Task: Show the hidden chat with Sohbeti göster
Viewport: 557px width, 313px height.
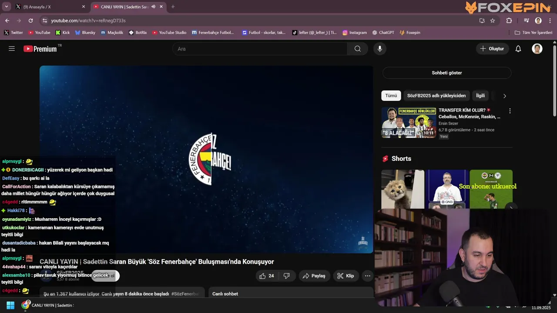Action: [446, 73]
